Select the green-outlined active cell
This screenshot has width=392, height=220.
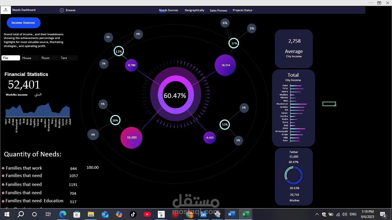coord(329,104)
